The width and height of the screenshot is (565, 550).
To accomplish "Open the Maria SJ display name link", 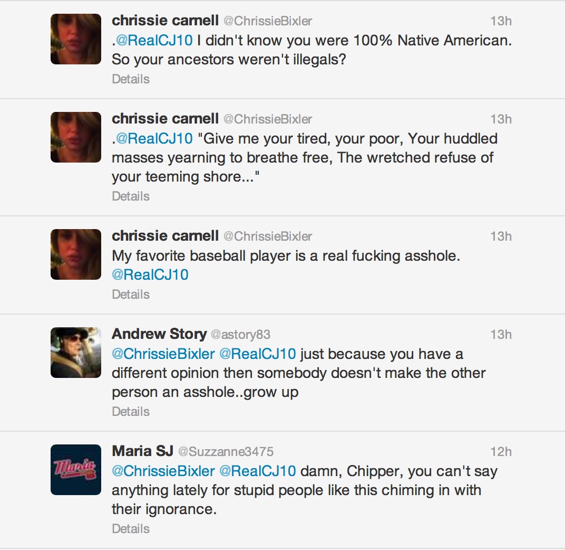I will pyautogui.click(x=143, y=451).
